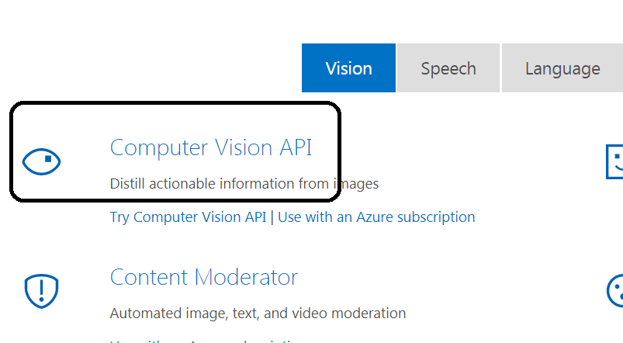Click the 'Distill actionable information from images' text
623x343 pixels.
(244, 184)
